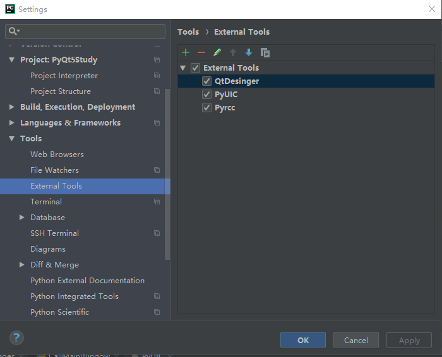Image resolution: width=442 pixels, height=357 pixels.
Task: Expand Languages & Frameworks node
Action: coord(11,123)
